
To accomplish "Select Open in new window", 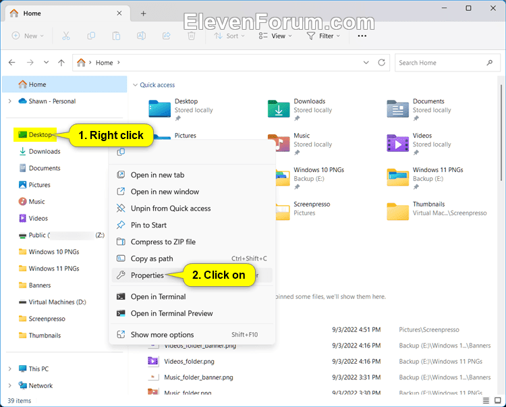I will [192, 192].
